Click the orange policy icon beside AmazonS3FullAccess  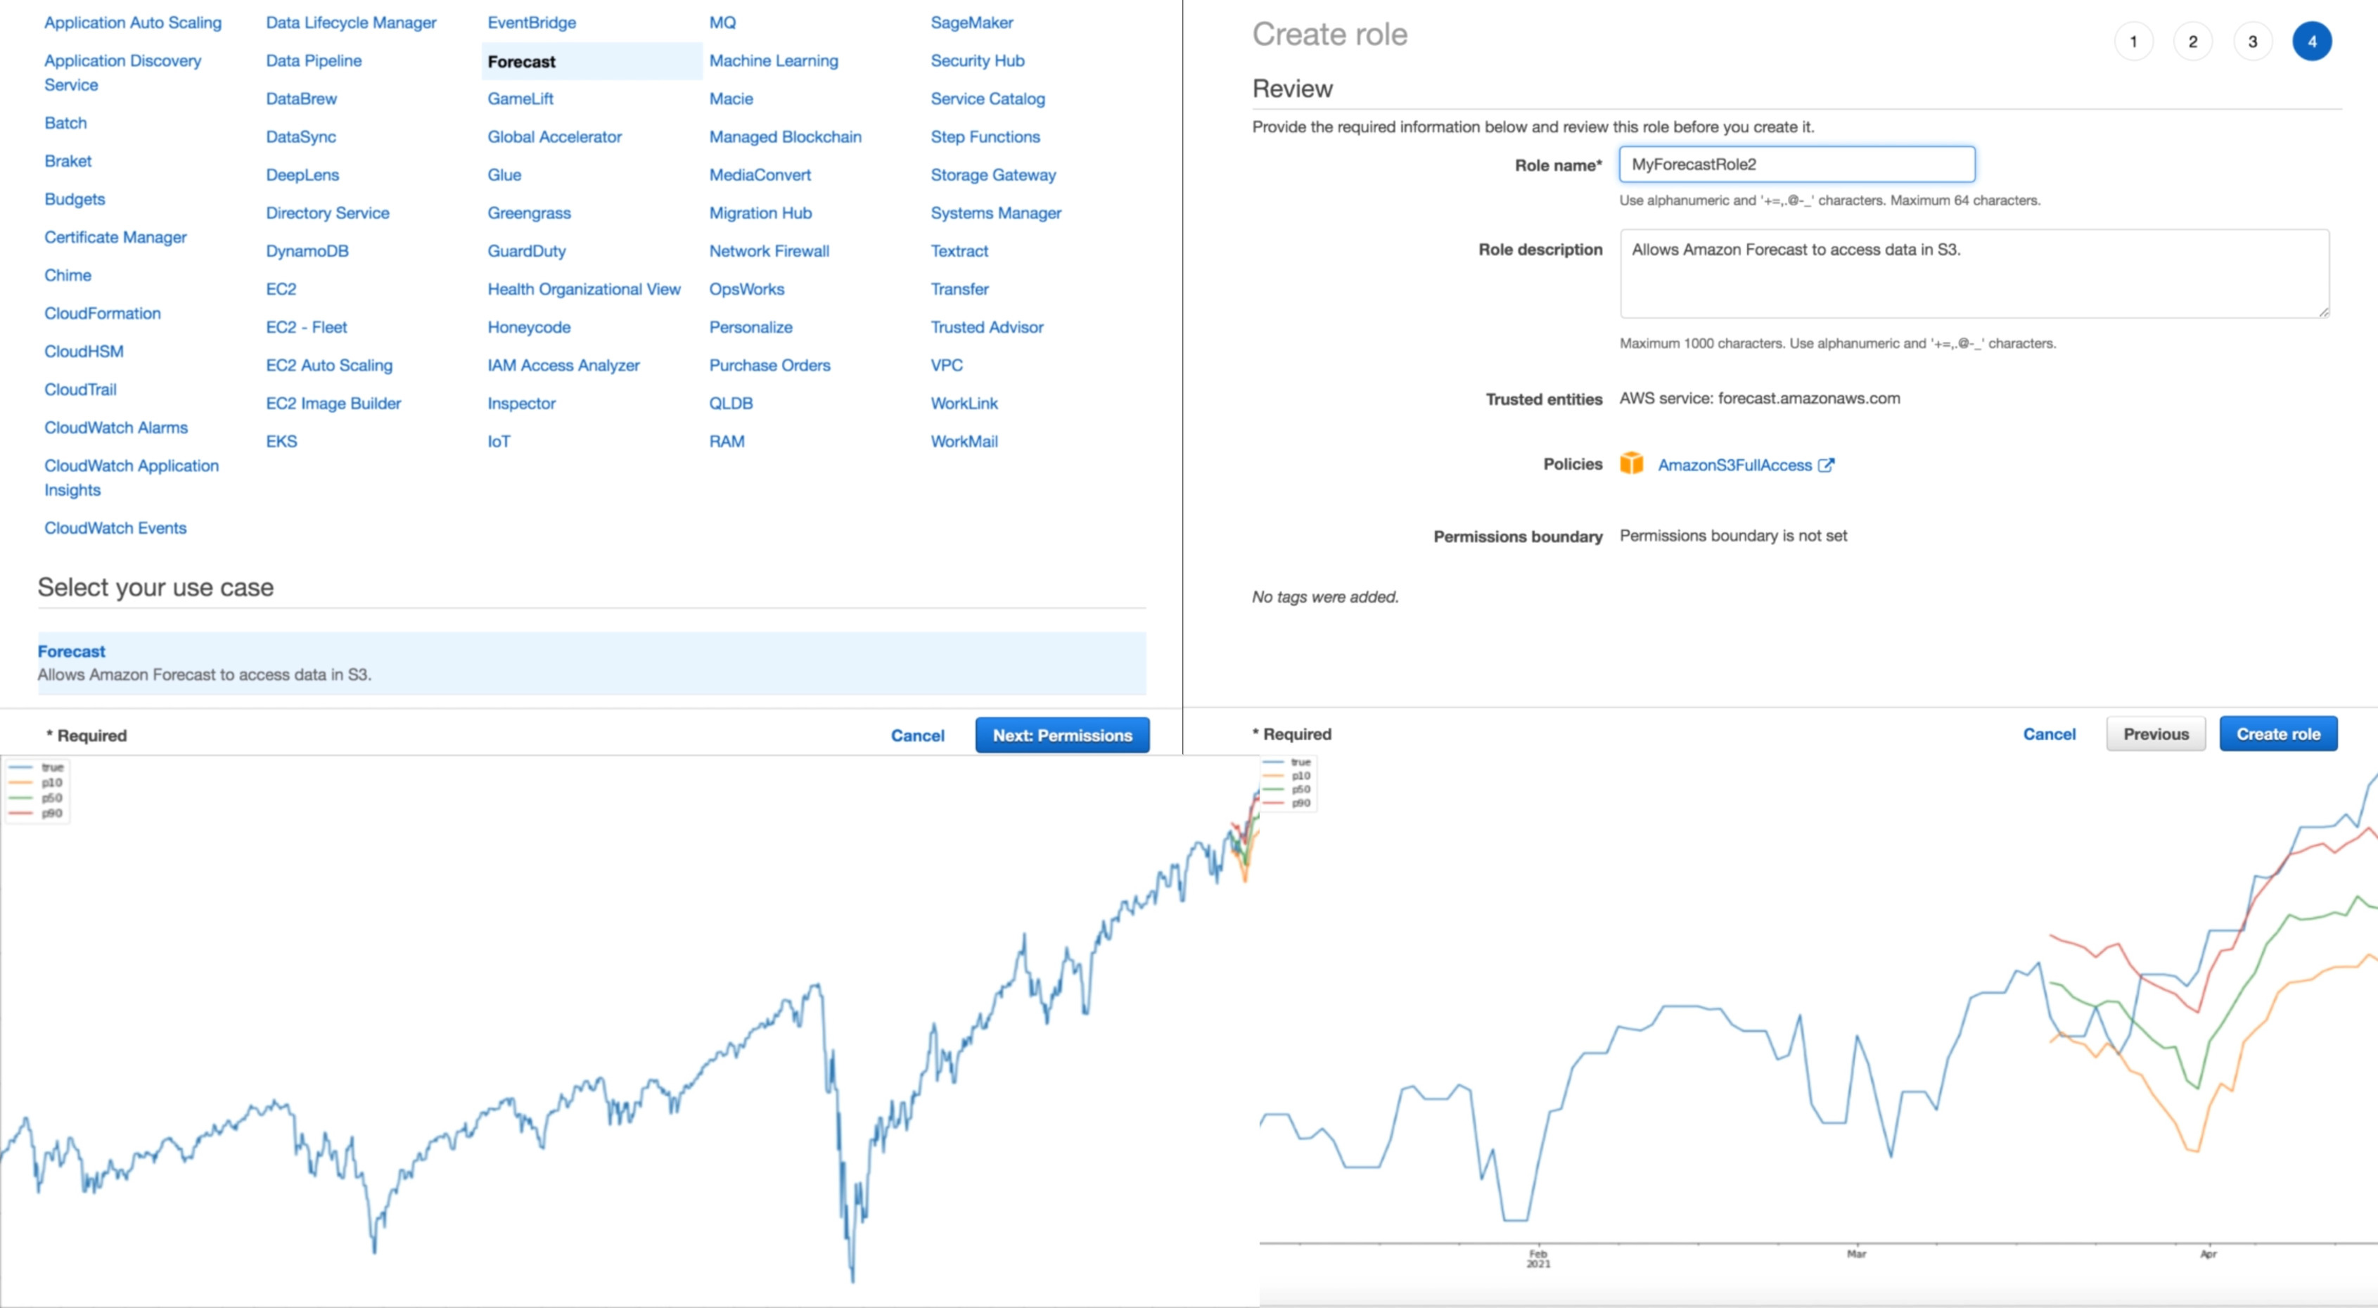point(1632,464)
